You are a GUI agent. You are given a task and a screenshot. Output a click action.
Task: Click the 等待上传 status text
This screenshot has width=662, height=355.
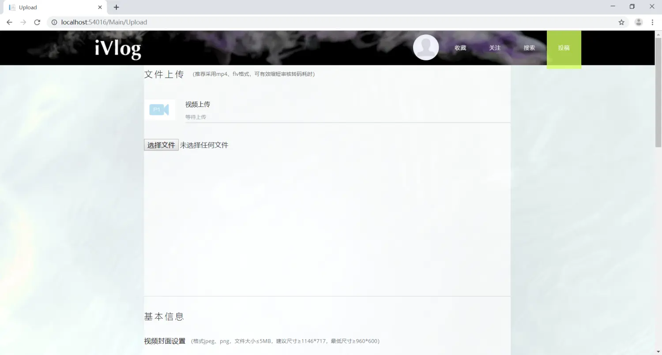coord(196,117)
